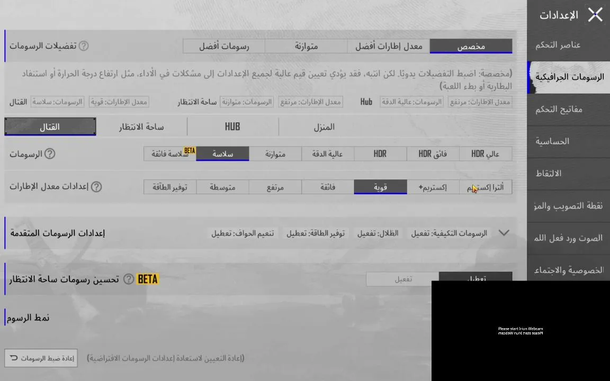Click معدل الإطارات: قوية combat tag
The image size is (610, 381).
119,102
